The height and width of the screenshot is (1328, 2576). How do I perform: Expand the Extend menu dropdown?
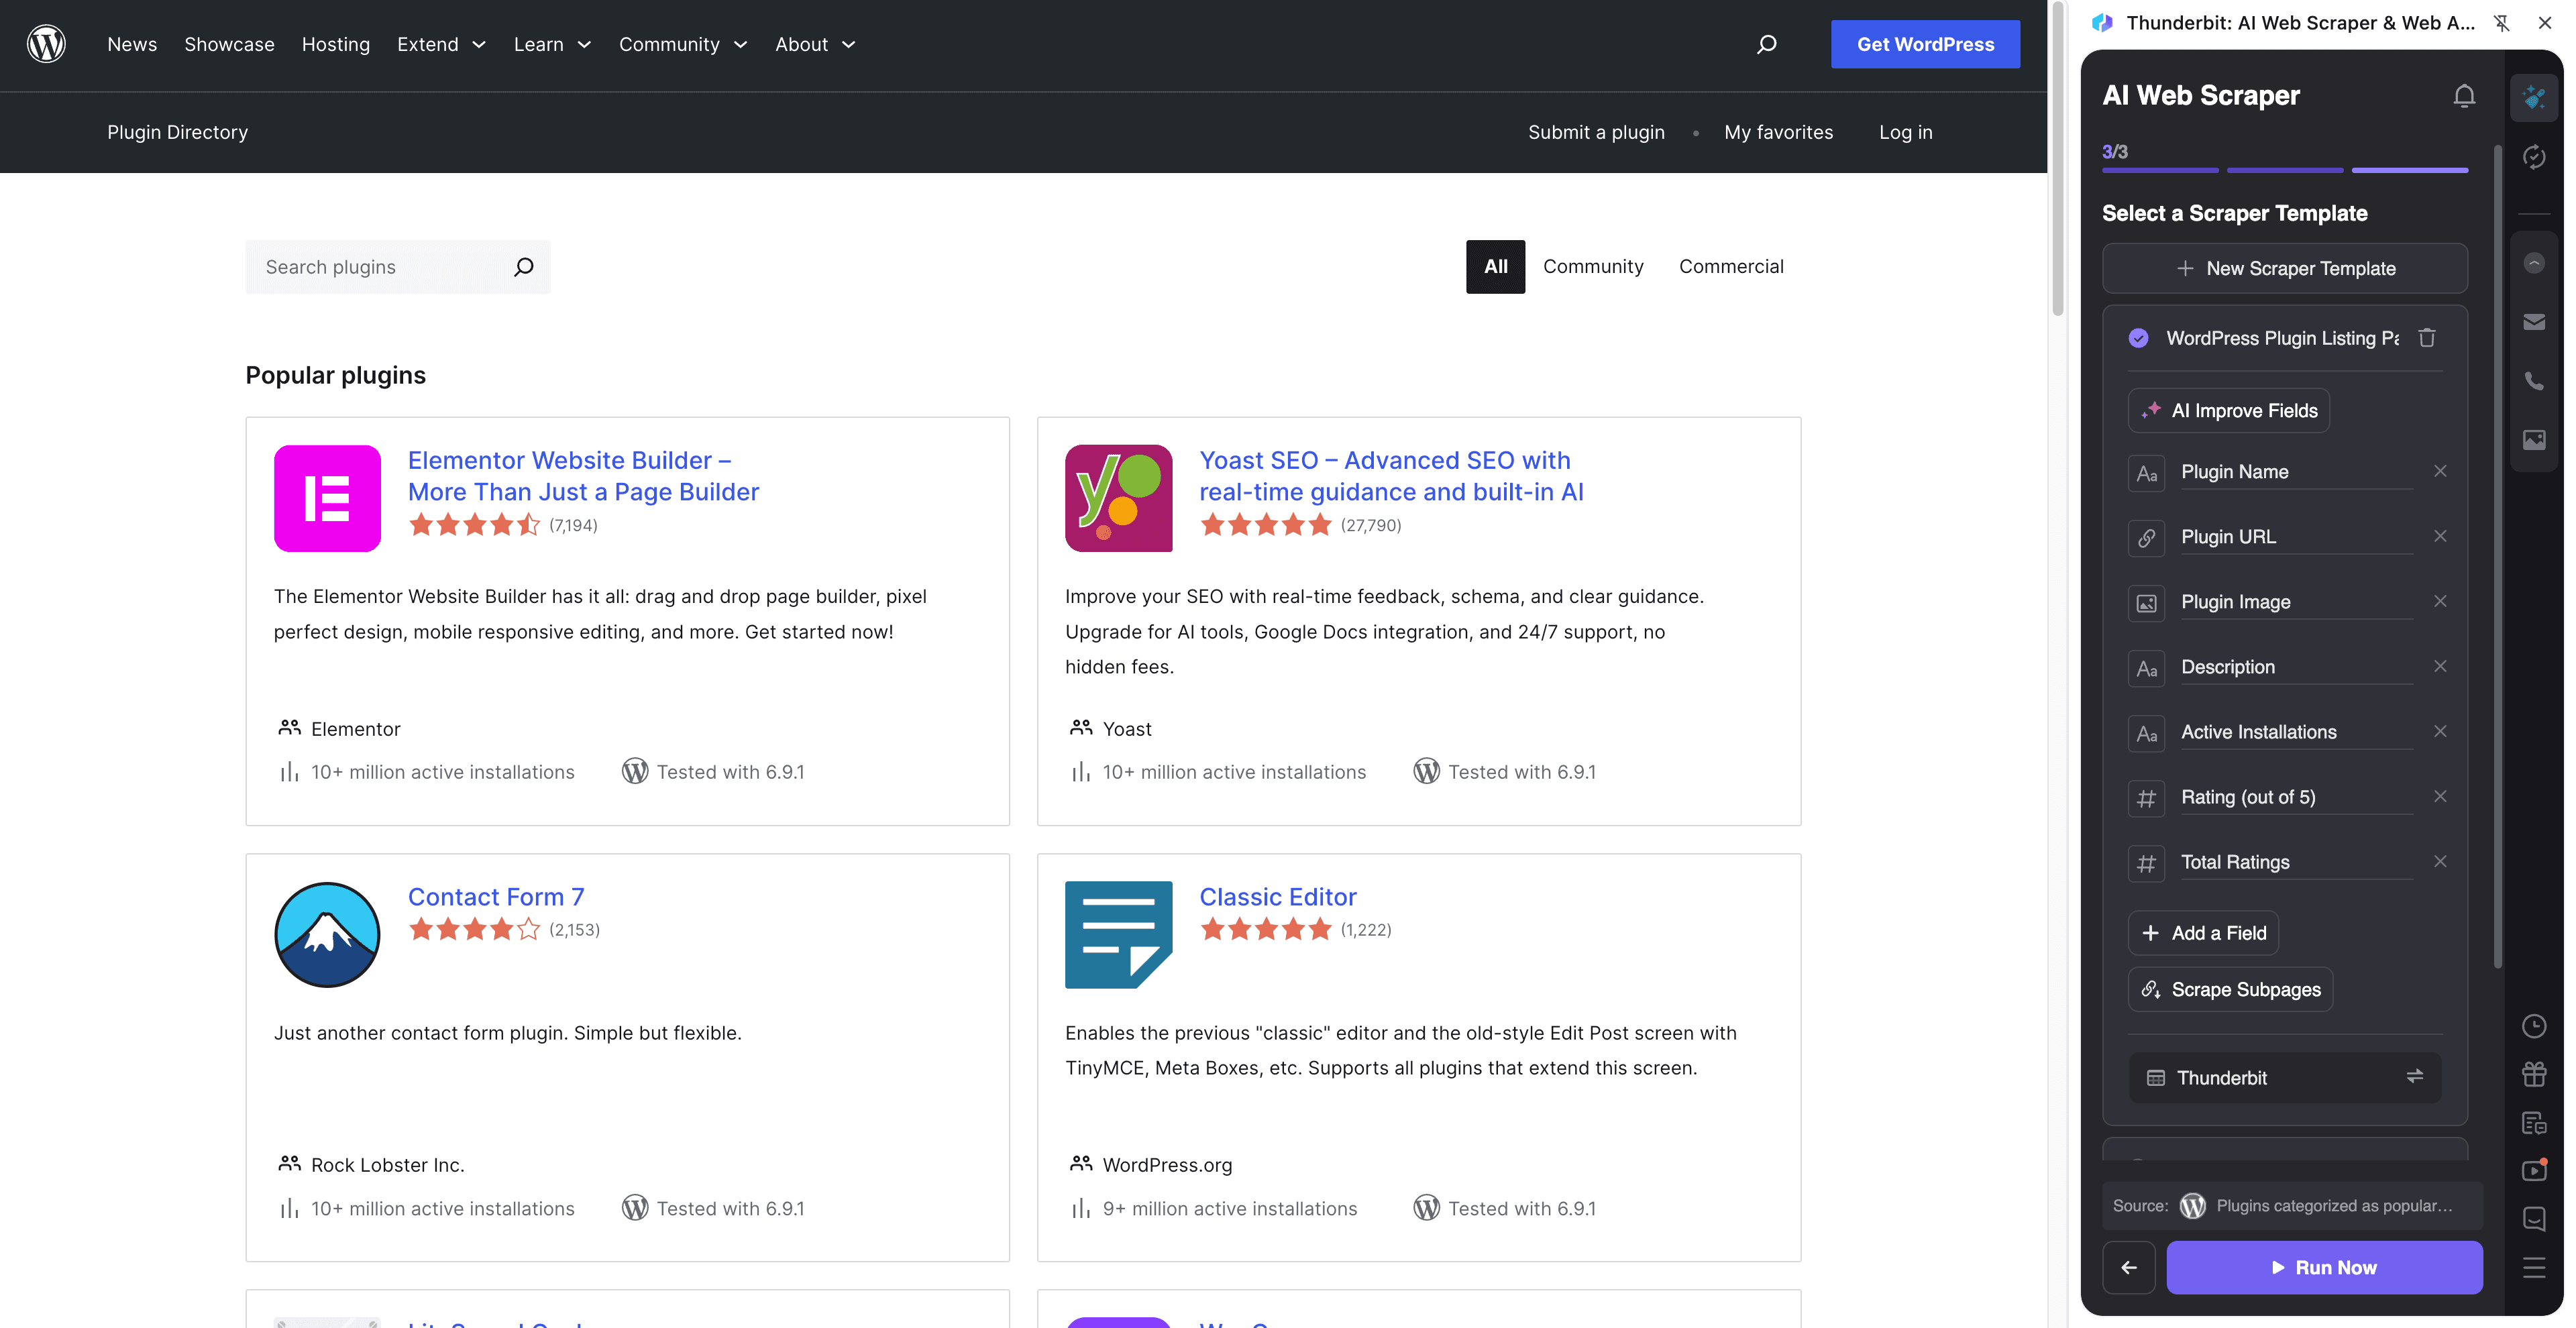(441, 44)
